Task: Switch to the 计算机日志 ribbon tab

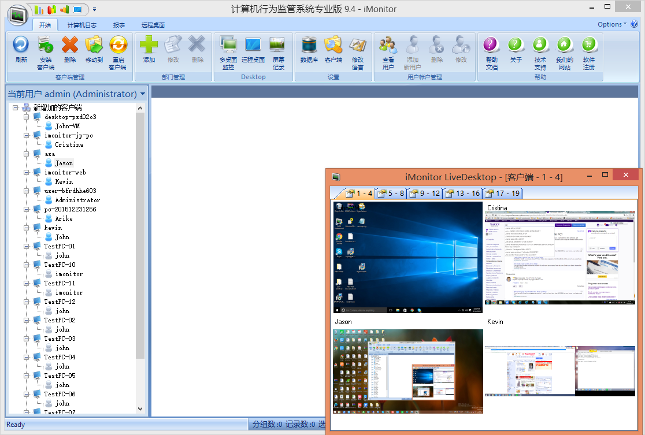Action: click(x=81, y=25)
